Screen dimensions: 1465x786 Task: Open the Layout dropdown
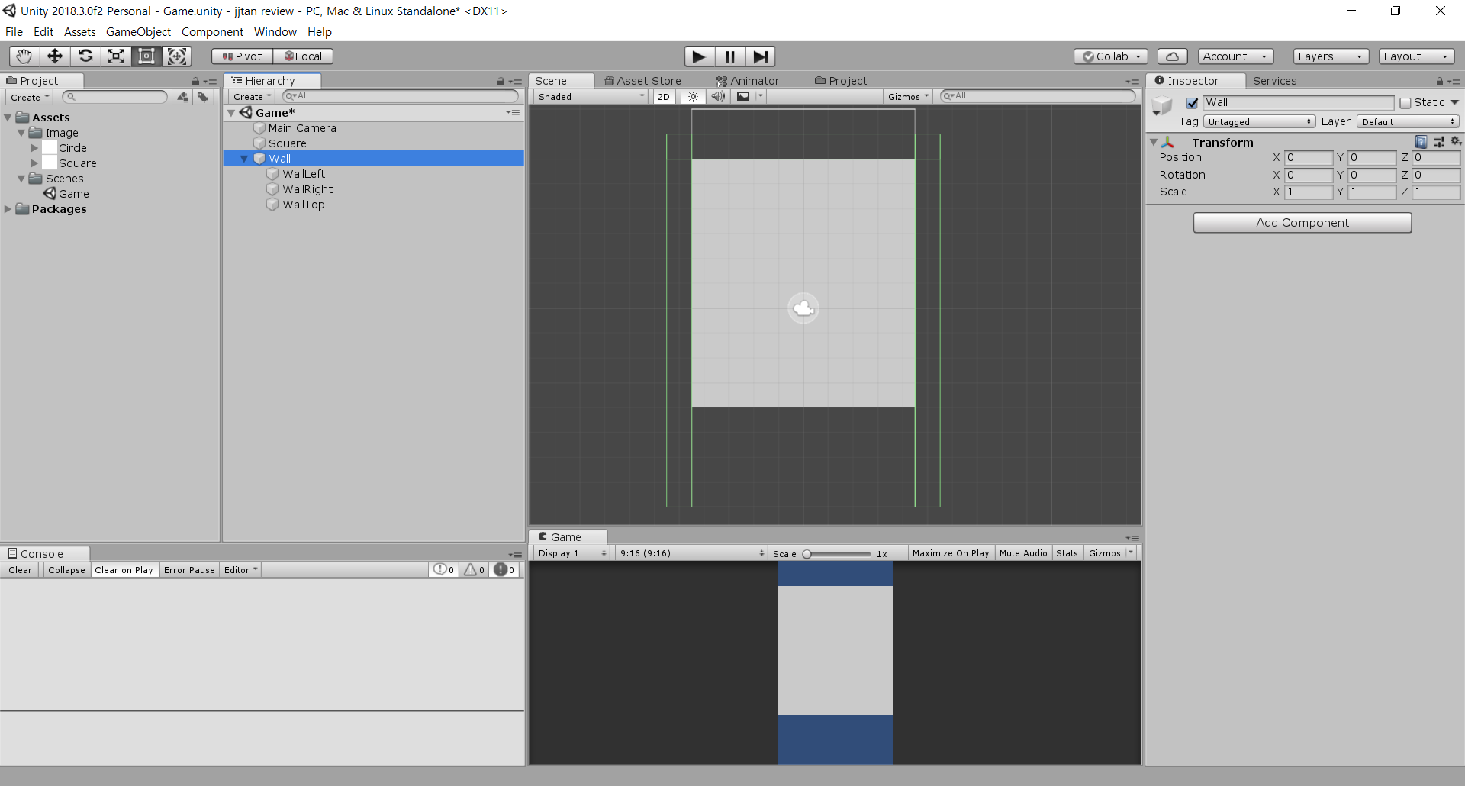click(x=1416, y=56)
